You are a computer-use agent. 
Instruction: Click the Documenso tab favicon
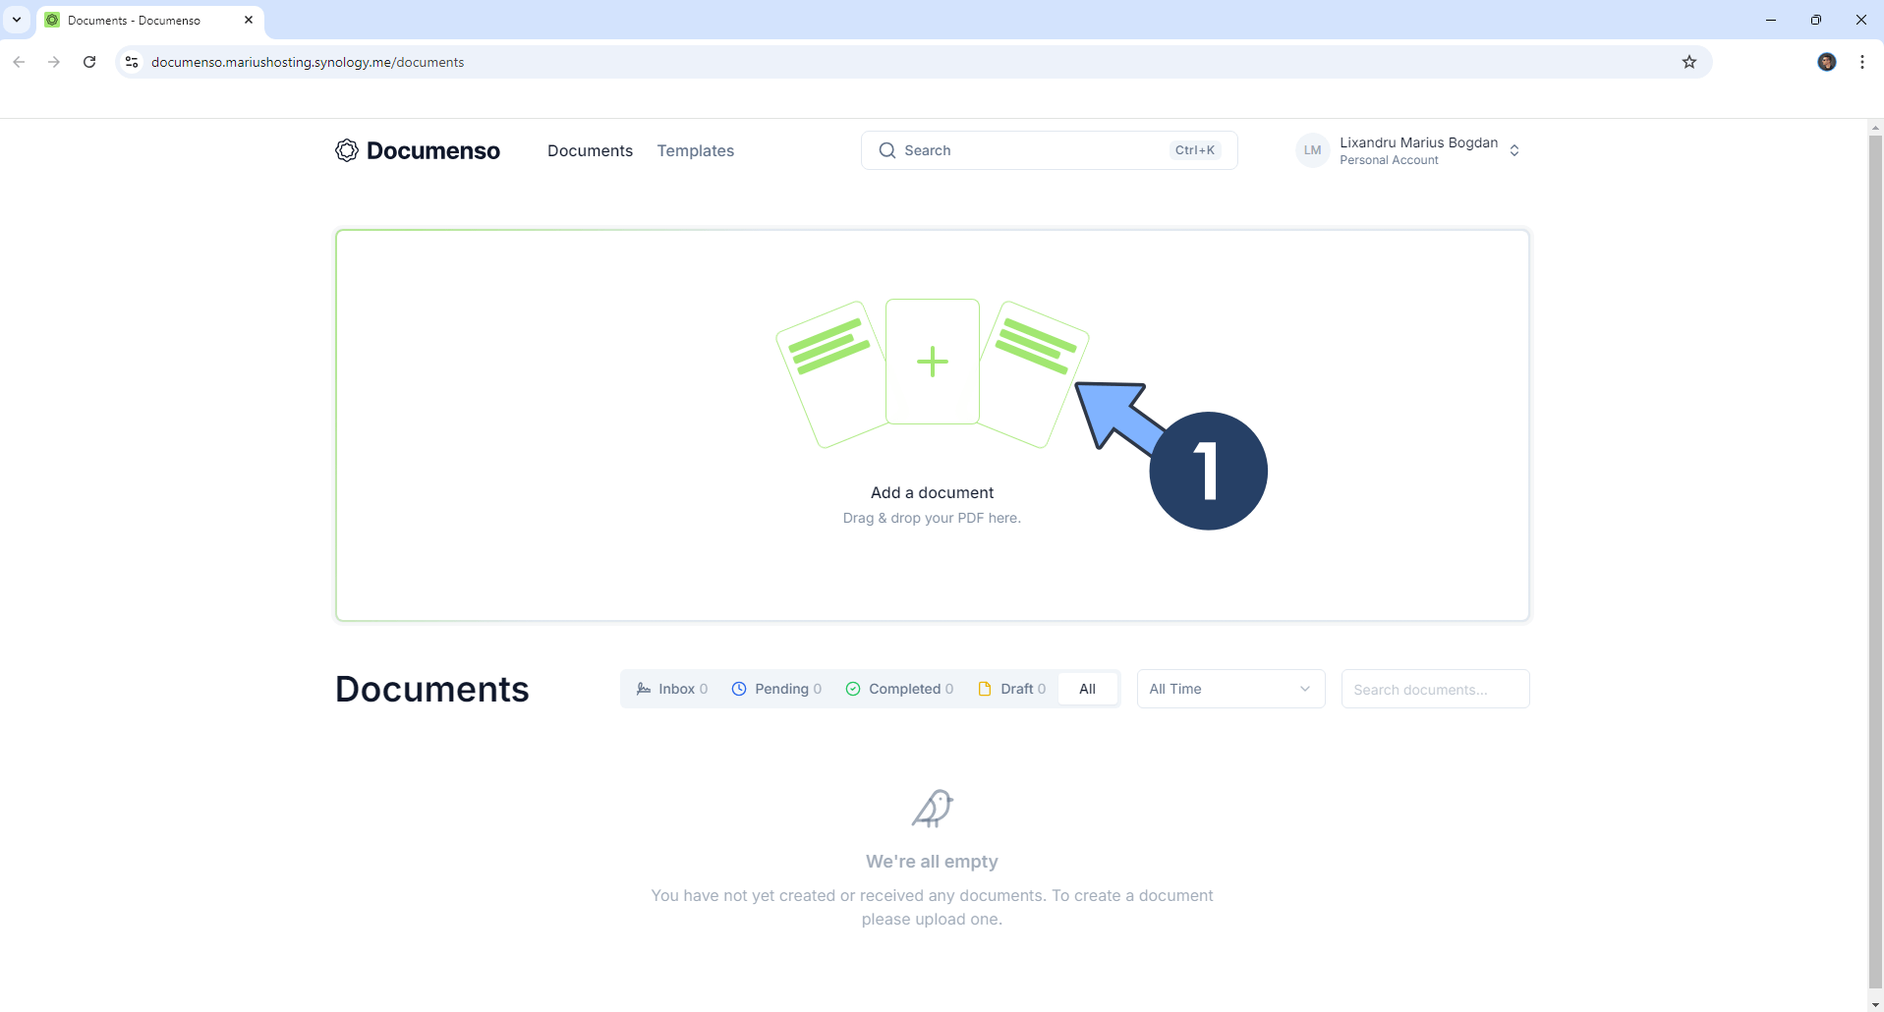53,20
